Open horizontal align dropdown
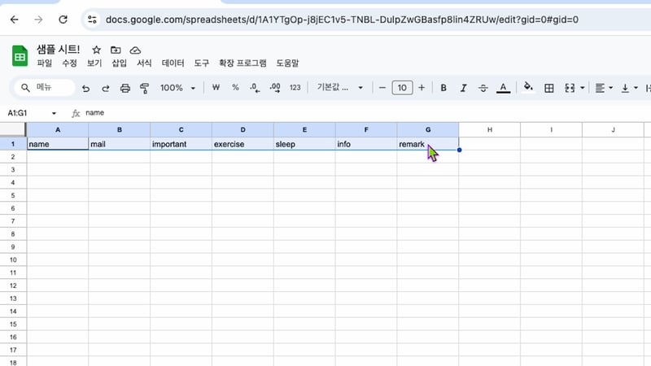The height and width of the screenshot is (366, 651). point(604,88)
